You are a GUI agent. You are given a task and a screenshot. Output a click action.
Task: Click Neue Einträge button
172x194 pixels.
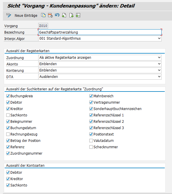(x=26, y=16)
